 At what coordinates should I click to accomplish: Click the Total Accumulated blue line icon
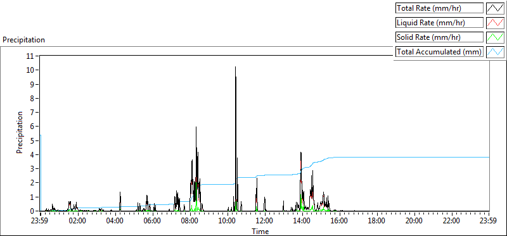[x=495, y=51]
